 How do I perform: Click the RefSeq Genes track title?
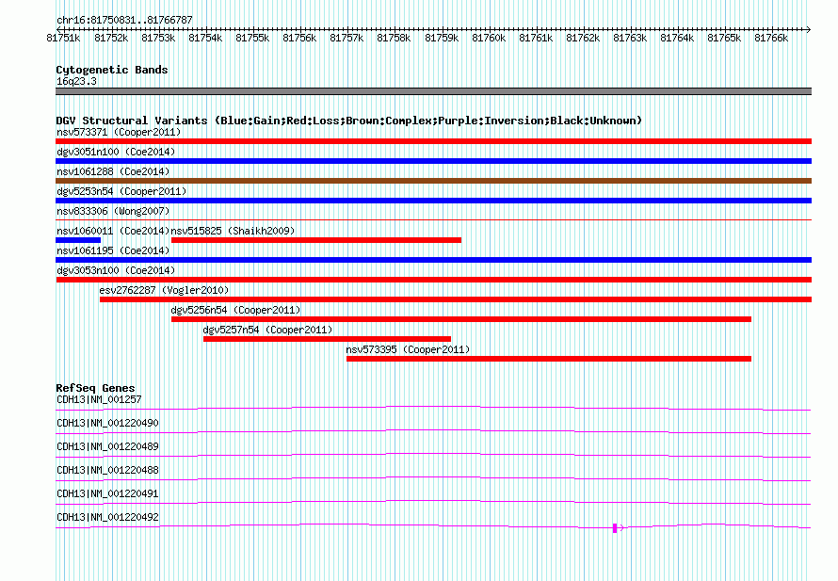95,388
